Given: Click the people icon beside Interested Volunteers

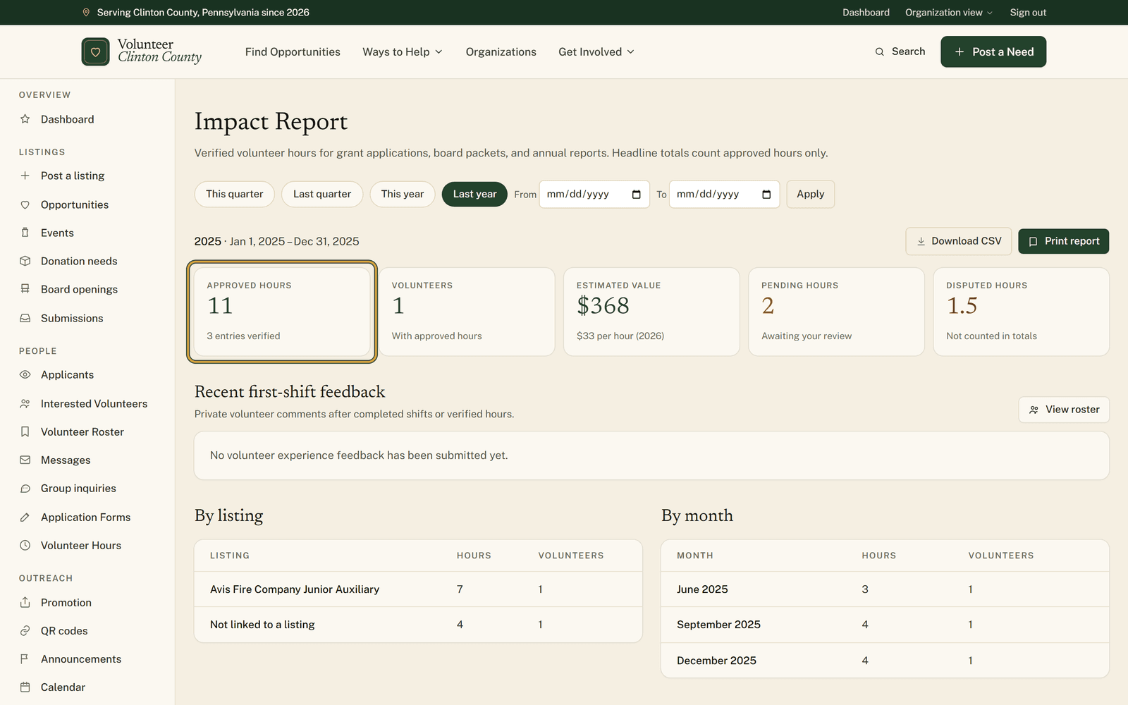Looking at the screenshot, I should [x=25, y=403].
